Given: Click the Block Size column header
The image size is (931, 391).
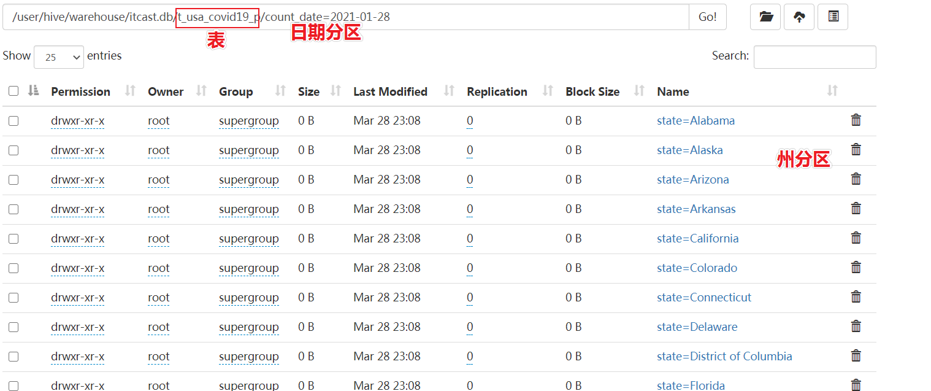Looking at the screenshot, I should (x=592, y=91).
